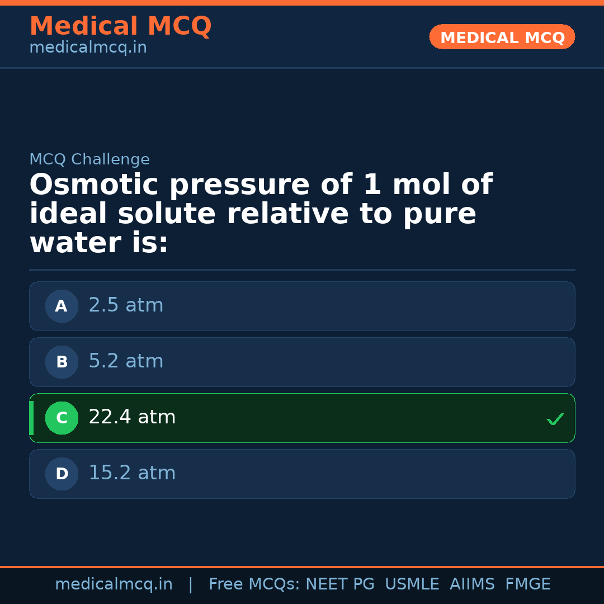Click USMLE in the footer

pyautogui.click(x=412, y=584)
